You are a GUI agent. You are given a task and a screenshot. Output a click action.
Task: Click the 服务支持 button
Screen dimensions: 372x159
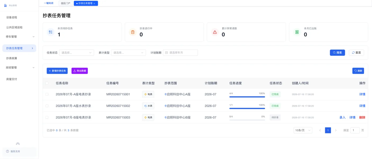click(x=19, y=151)
